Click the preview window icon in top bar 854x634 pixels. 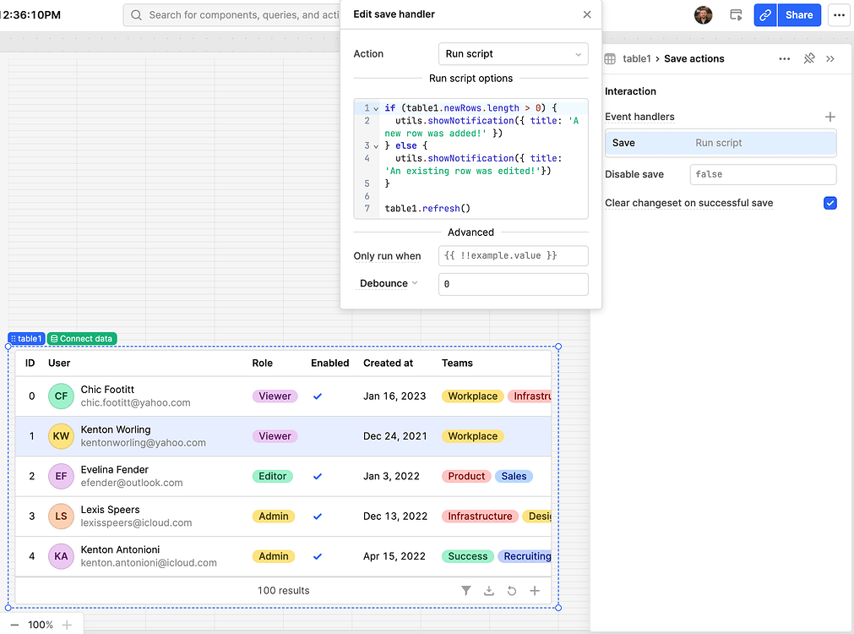pos(736,15)
